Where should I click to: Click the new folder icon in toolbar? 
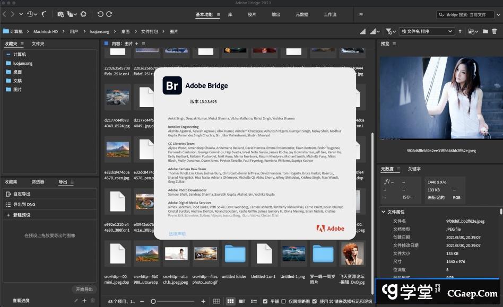click(485, 31)
